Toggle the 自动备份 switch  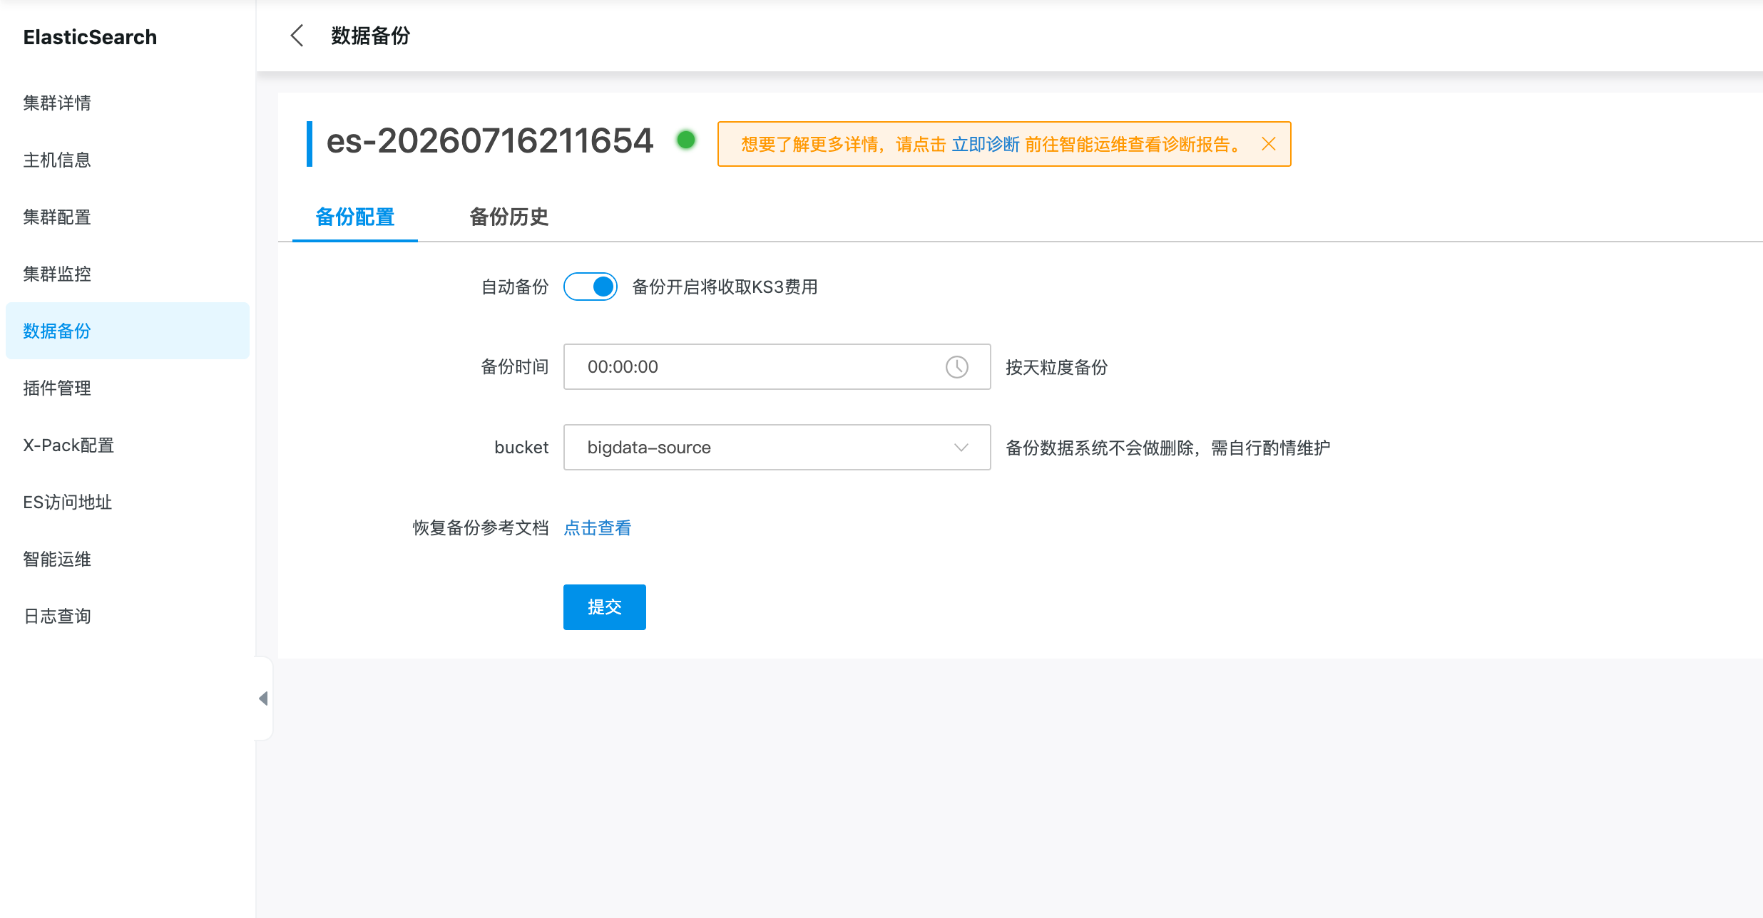(591, 287)
